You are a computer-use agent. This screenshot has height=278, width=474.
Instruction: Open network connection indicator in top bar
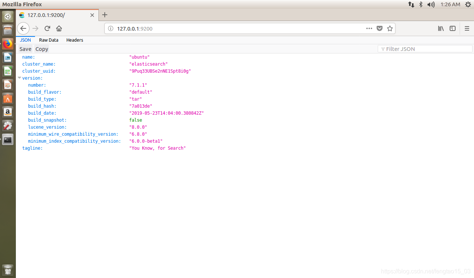pos(411,4)
